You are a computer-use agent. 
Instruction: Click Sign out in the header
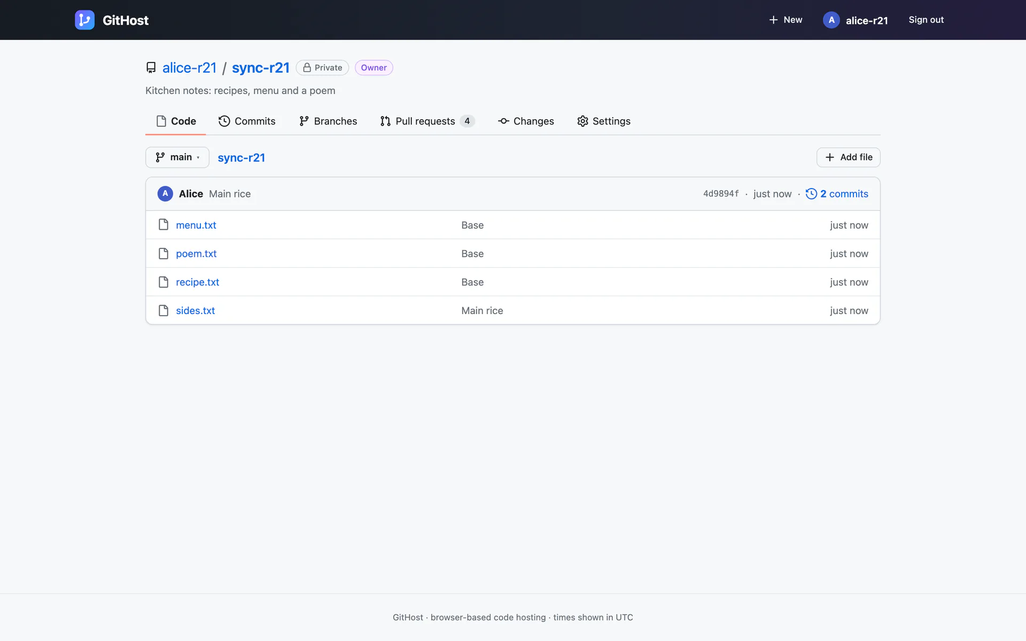coord(926,20)
